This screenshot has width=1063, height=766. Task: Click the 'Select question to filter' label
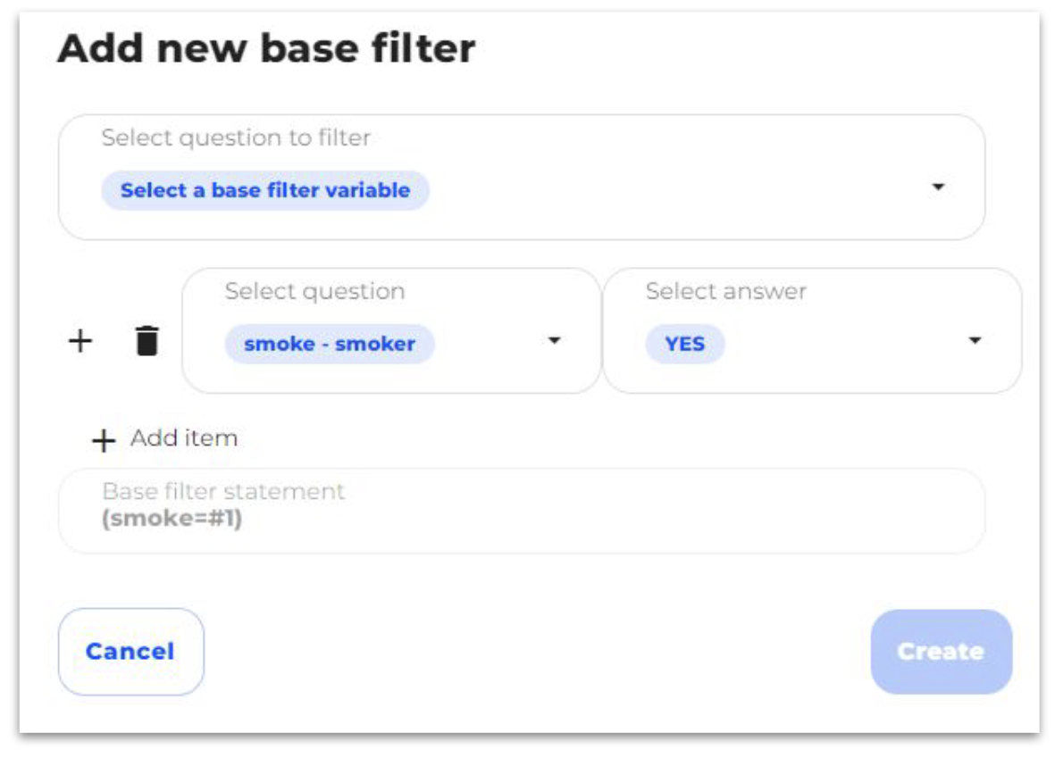pos(236,137)
